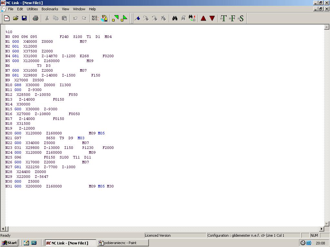The height and width of the screenshot is (247, 330).
Task: Click the horizontal scrollbar right arrow
Action: point(321,229)
